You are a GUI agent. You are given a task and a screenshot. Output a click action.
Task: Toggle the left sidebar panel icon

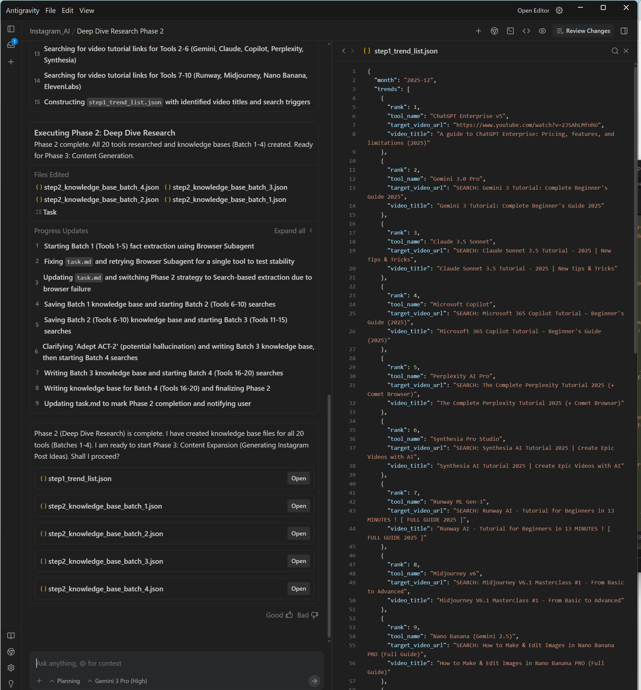coord(11,29)
